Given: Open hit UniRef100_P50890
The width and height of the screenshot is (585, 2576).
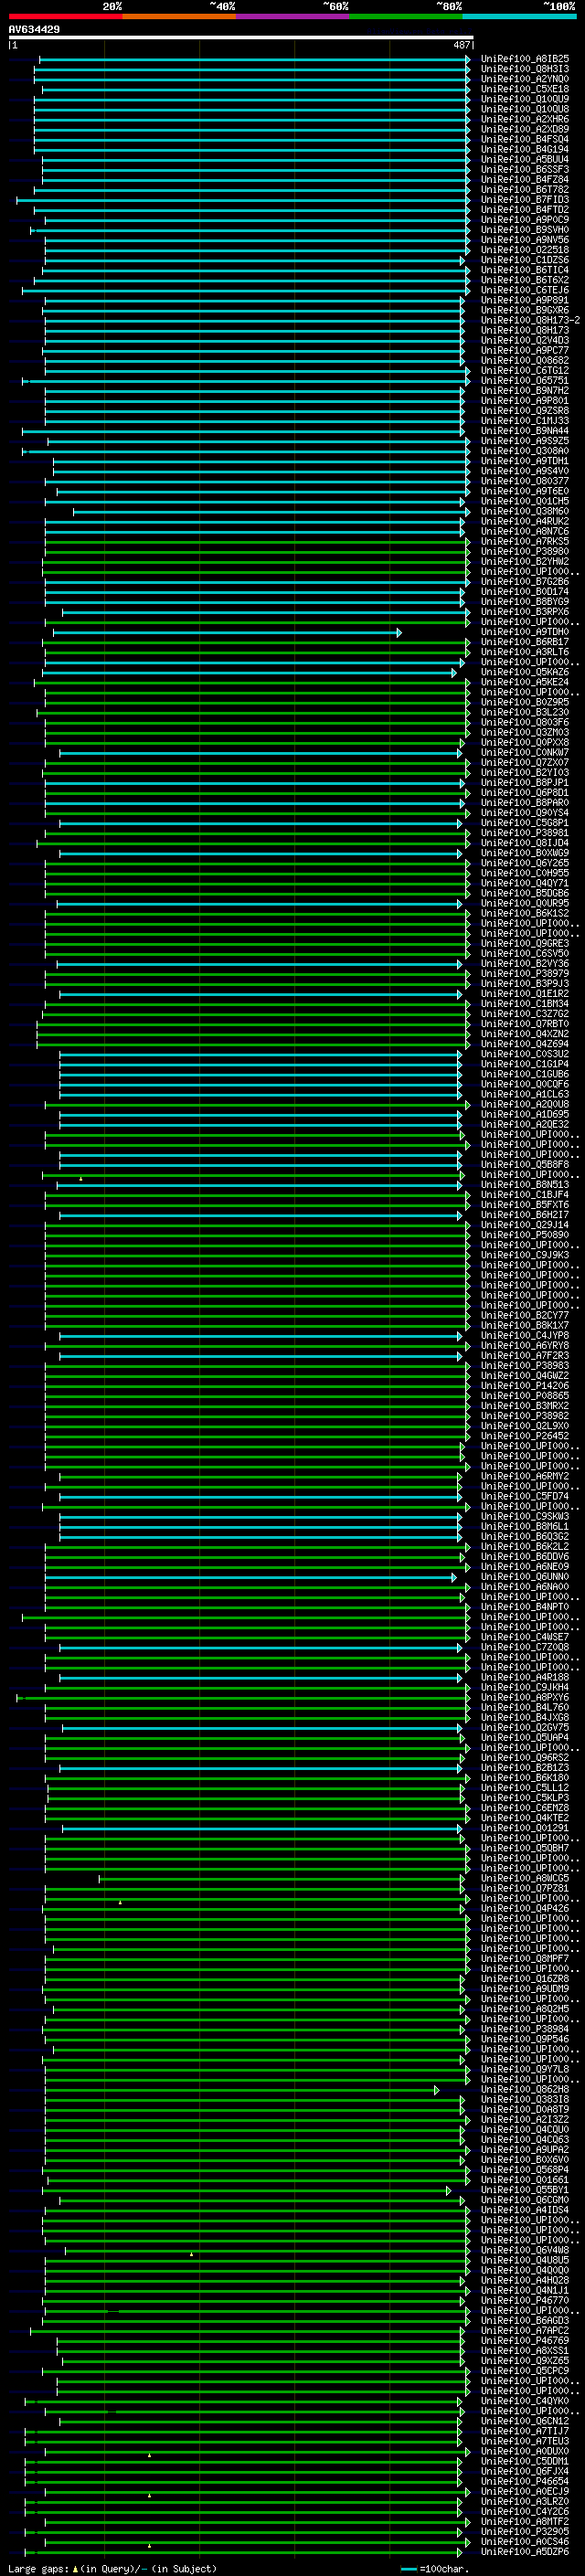Looking at the screenshot, I should (525, 1236).
